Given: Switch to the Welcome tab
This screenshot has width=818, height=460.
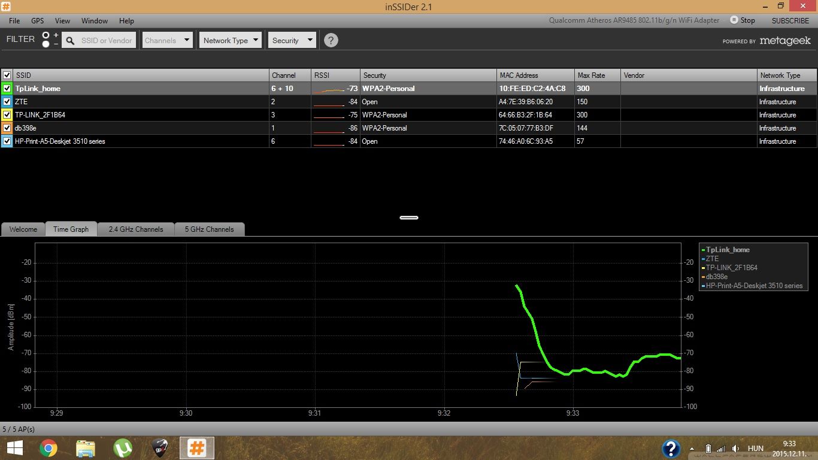Looking at the screenshot, I should click(x=23, y=229).
